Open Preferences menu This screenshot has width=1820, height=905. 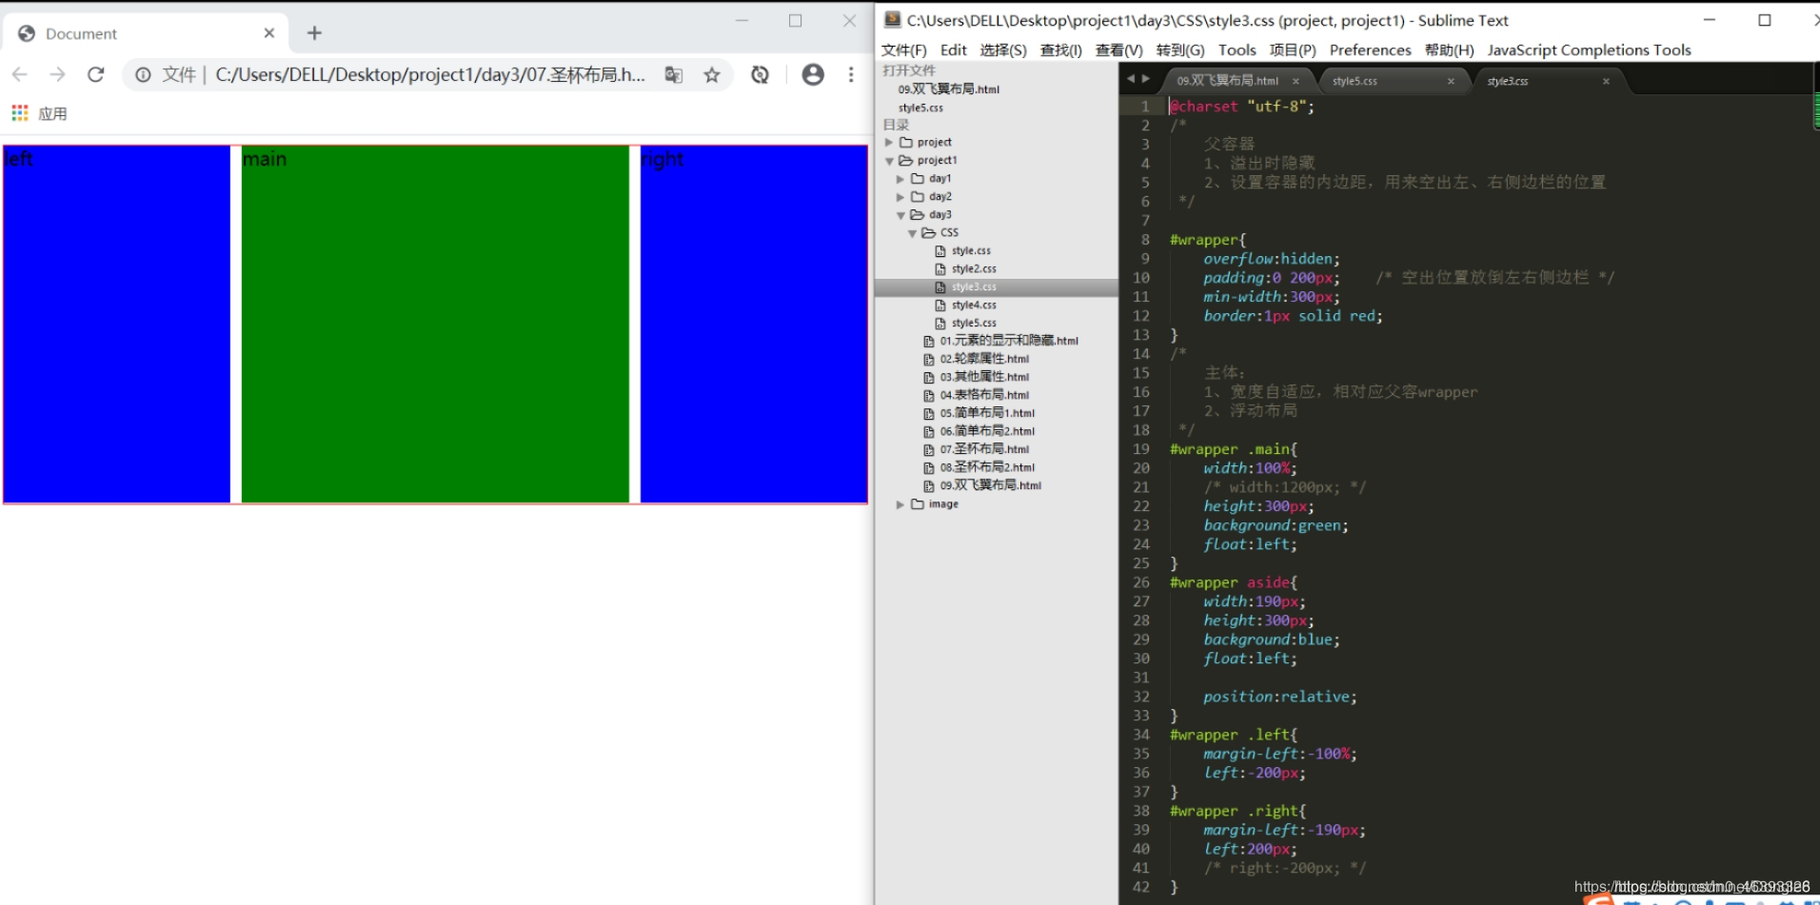click(1370, 49)
